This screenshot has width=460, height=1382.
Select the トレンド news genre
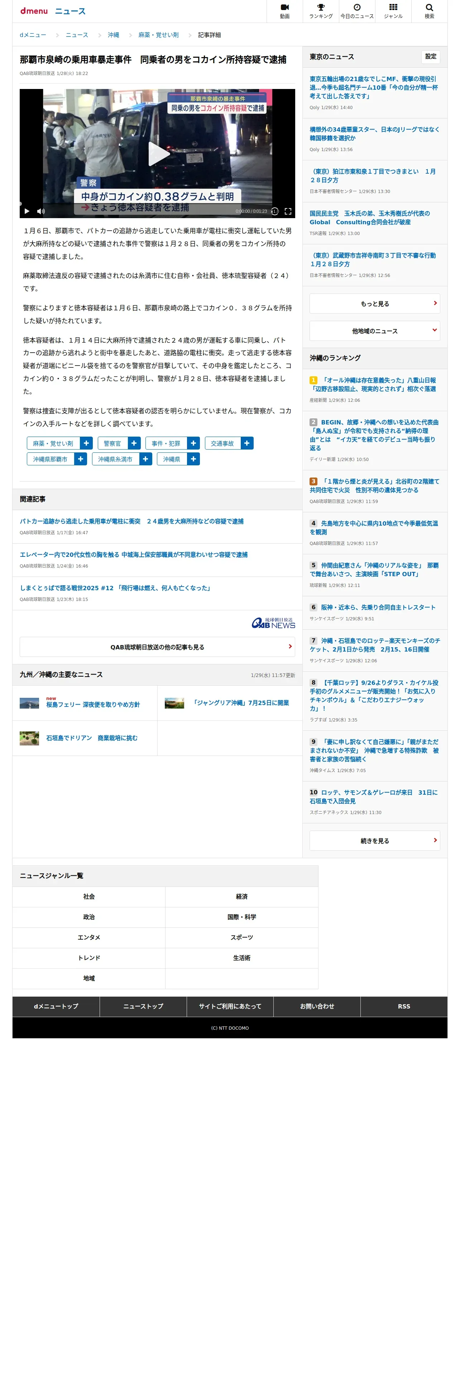pos(89,958)
